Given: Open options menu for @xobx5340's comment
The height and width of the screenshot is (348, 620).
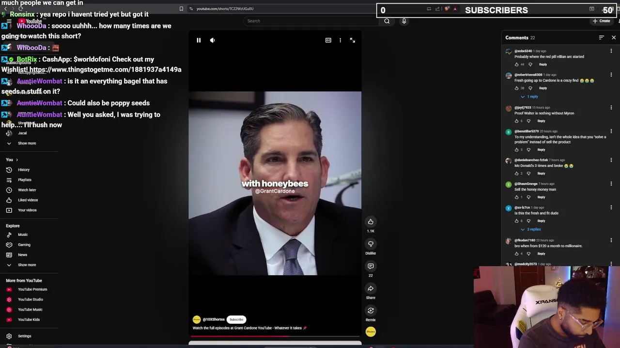Looking at the screenshot, I should coord(611,51).
